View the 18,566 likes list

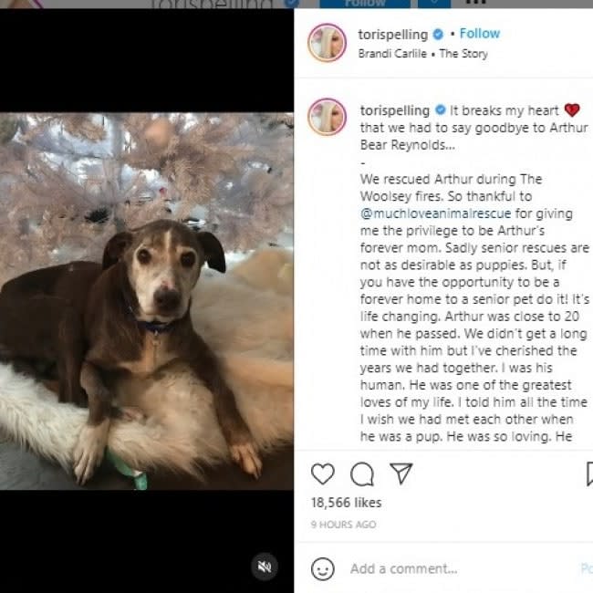coord(346,503)
